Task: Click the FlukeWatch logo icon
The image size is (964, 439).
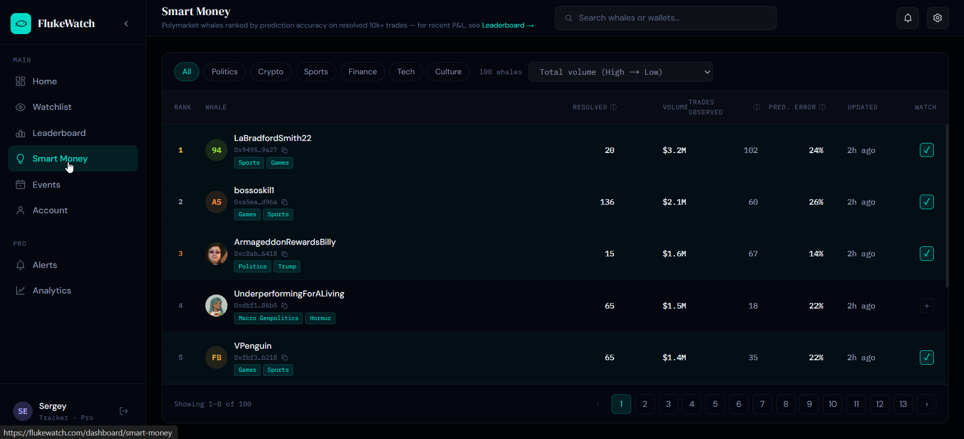Action: click(21, 24)
